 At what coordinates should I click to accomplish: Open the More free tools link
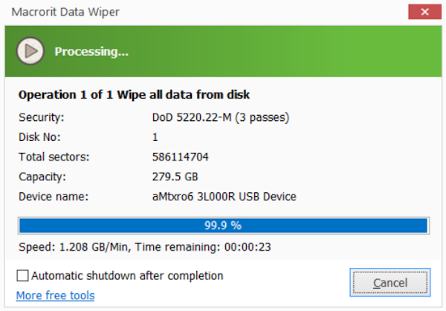tap(55, 295)
